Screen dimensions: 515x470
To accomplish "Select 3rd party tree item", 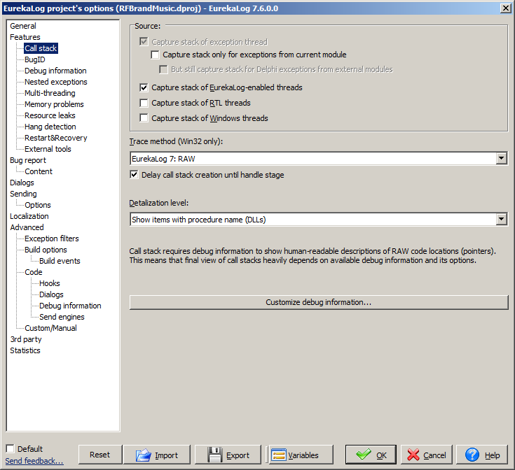I will [x=26, y=339].
